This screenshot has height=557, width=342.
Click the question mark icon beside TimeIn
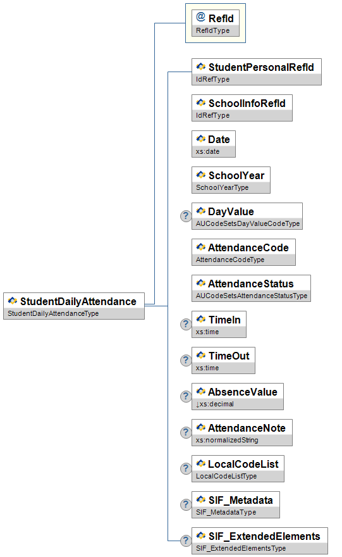[x=186, y=324]
